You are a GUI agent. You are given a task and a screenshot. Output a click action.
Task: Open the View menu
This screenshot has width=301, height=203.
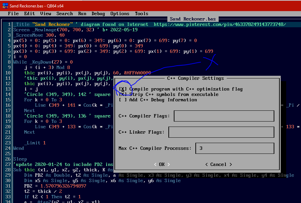click(46, 13)
